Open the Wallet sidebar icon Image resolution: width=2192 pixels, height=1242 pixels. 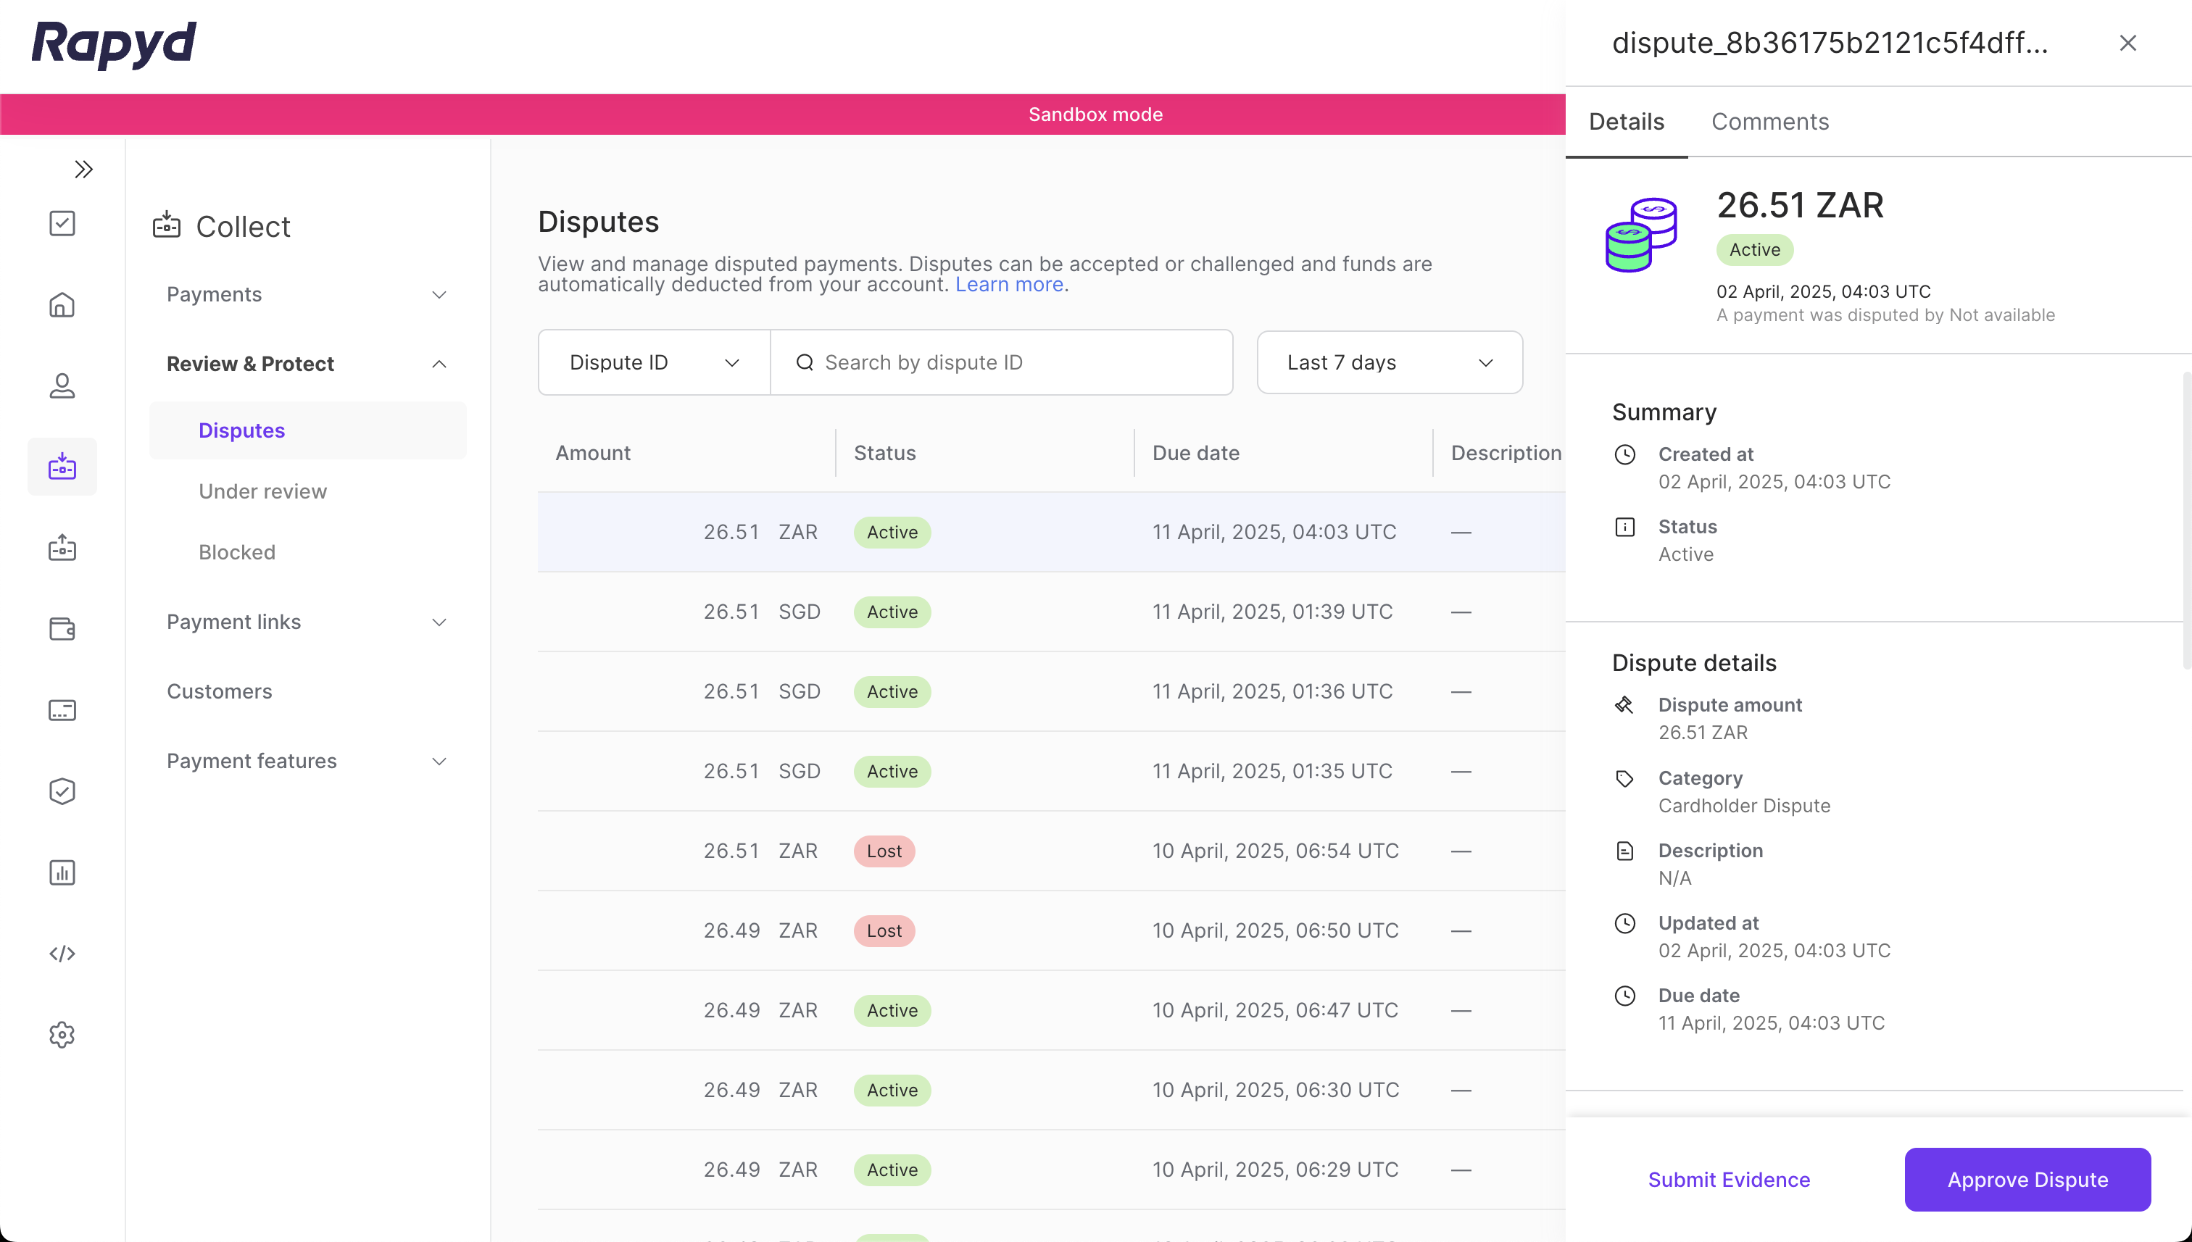point(62,629)
